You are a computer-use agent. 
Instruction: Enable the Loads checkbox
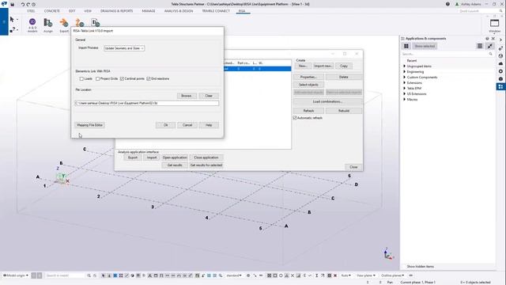click(x=81, y=79)
